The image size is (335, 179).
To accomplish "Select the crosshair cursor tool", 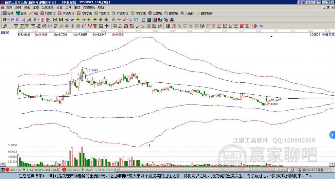I will tap(119, 20).
